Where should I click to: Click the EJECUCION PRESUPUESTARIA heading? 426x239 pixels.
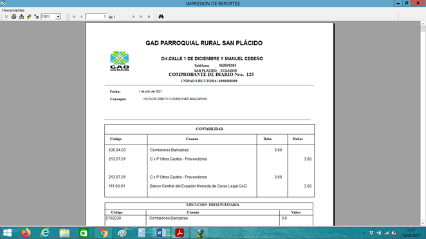click(x=213, y=205)
